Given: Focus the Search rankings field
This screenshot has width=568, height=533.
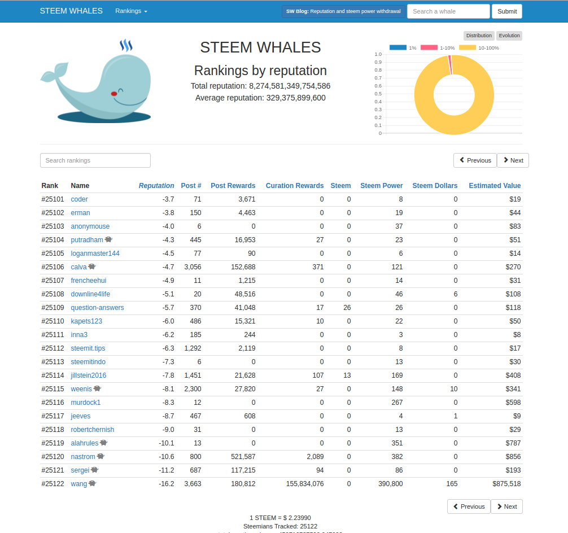Looking at the screenshot, I should [95, 160].
